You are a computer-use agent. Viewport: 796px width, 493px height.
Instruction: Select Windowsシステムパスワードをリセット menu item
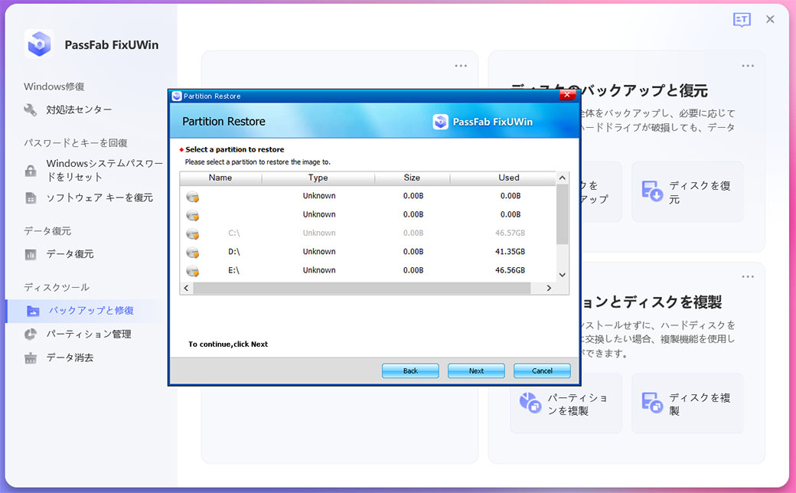[x=104, y=170]
